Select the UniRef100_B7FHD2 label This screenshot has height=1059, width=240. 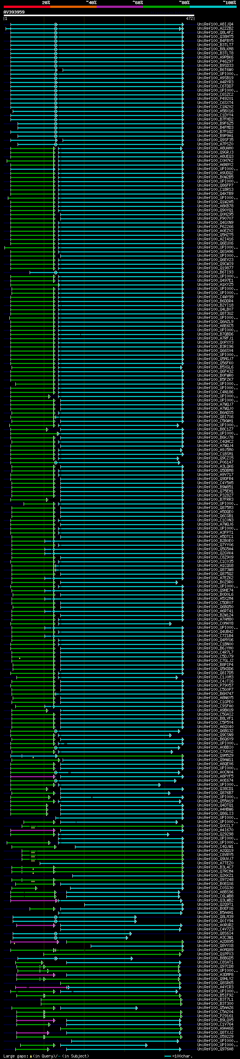coord(215,119)
